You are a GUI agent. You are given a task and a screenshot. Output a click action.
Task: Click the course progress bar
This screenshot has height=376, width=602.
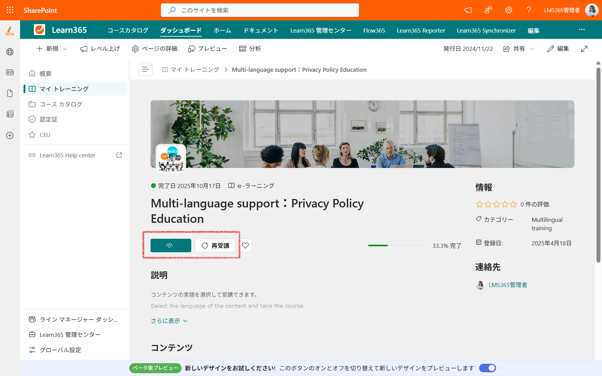pos(398,246)
